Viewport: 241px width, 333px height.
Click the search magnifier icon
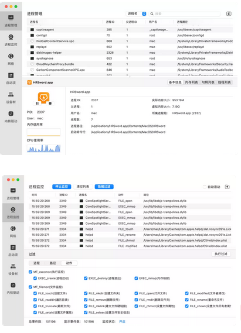pyautogui.click(x=152, y=14)
